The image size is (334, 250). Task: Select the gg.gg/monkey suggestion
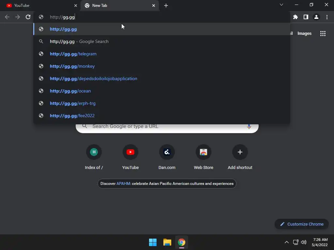click(162, 66)
